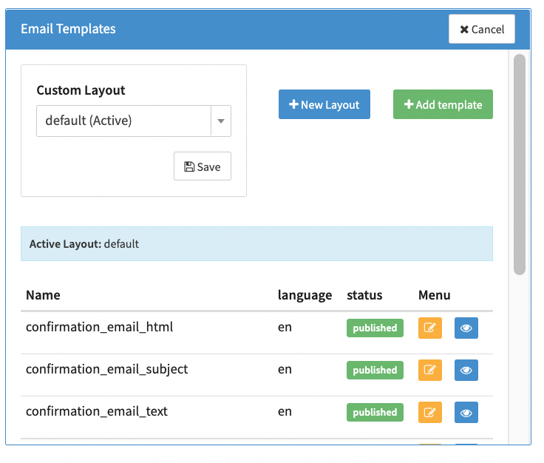Select the confirmation_email_text name
Screen dimensions: 544x463
(x=96, y=411)
